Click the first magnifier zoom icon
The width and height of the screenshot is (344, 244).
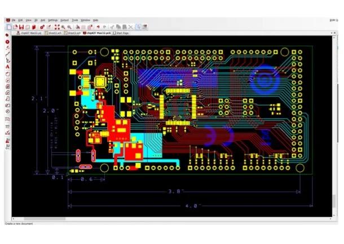63,27
